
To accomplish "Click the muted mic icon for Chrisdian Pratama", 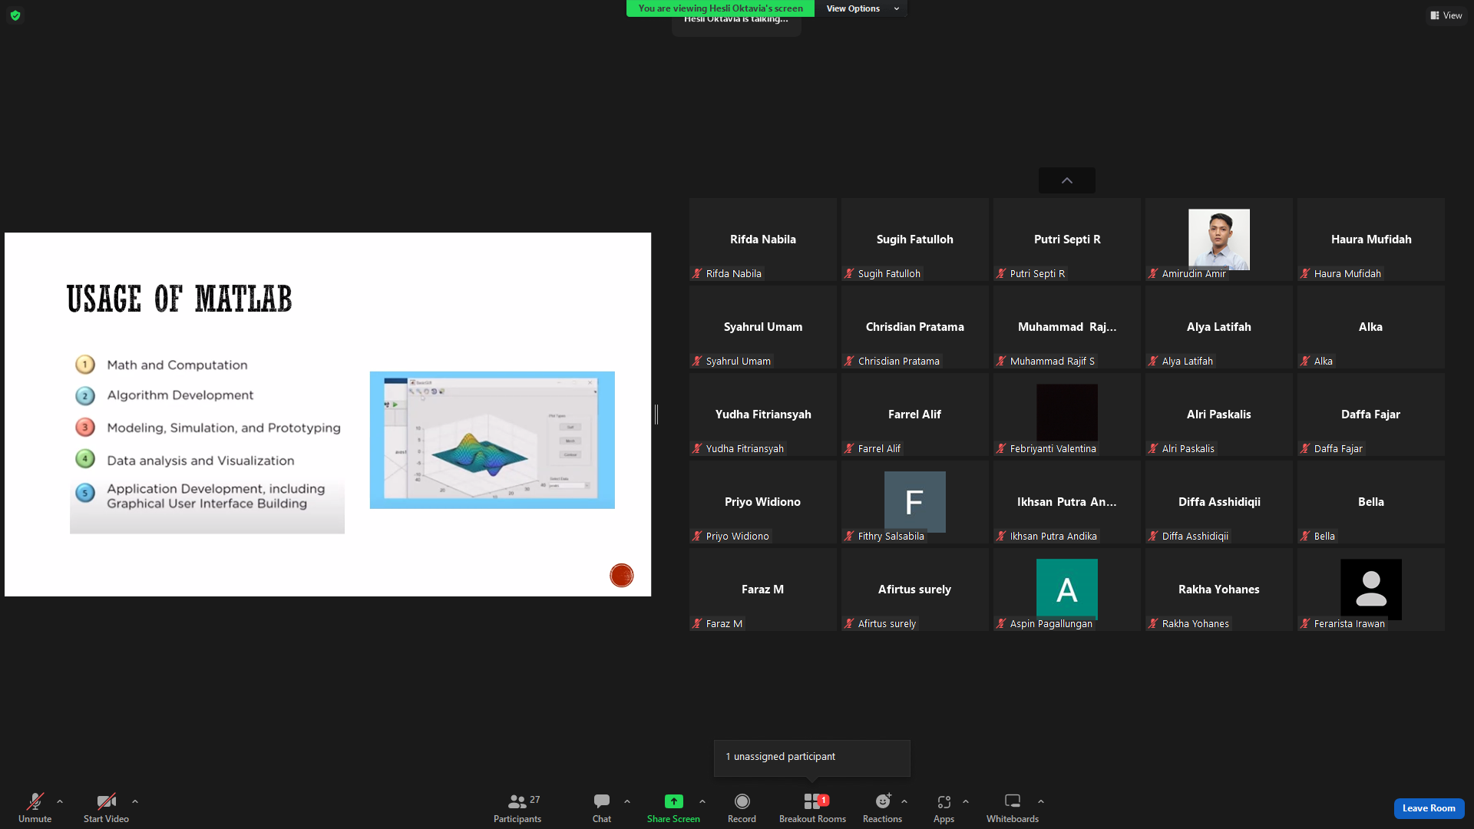I will pos(849,361).
